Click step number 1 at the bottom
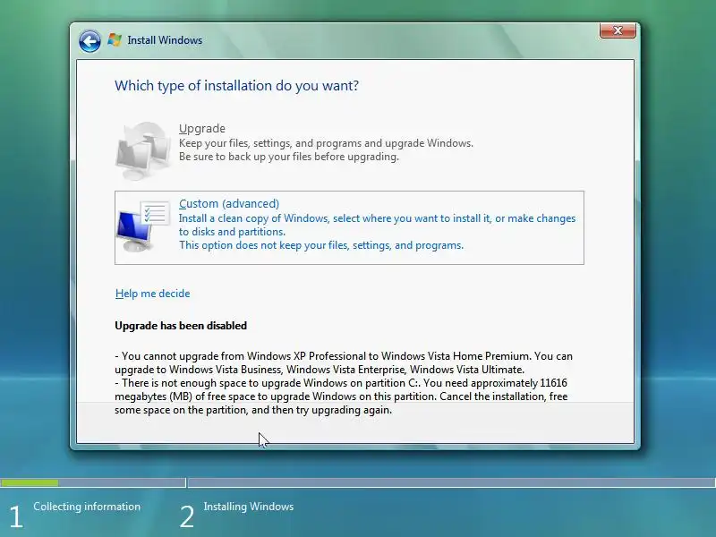The image size is (716, 537). click(16, 517)
